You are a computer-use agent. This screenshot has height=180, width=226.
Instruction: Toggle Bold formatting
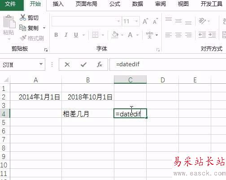[x=56, y=35]
